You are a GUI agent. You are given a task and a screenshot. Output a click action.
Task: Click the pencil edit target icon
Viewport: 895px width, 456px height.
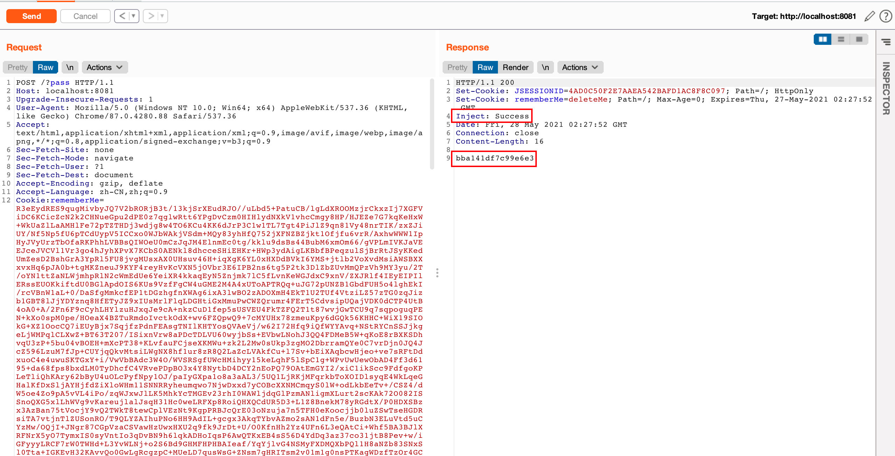[x=869, y=16]
